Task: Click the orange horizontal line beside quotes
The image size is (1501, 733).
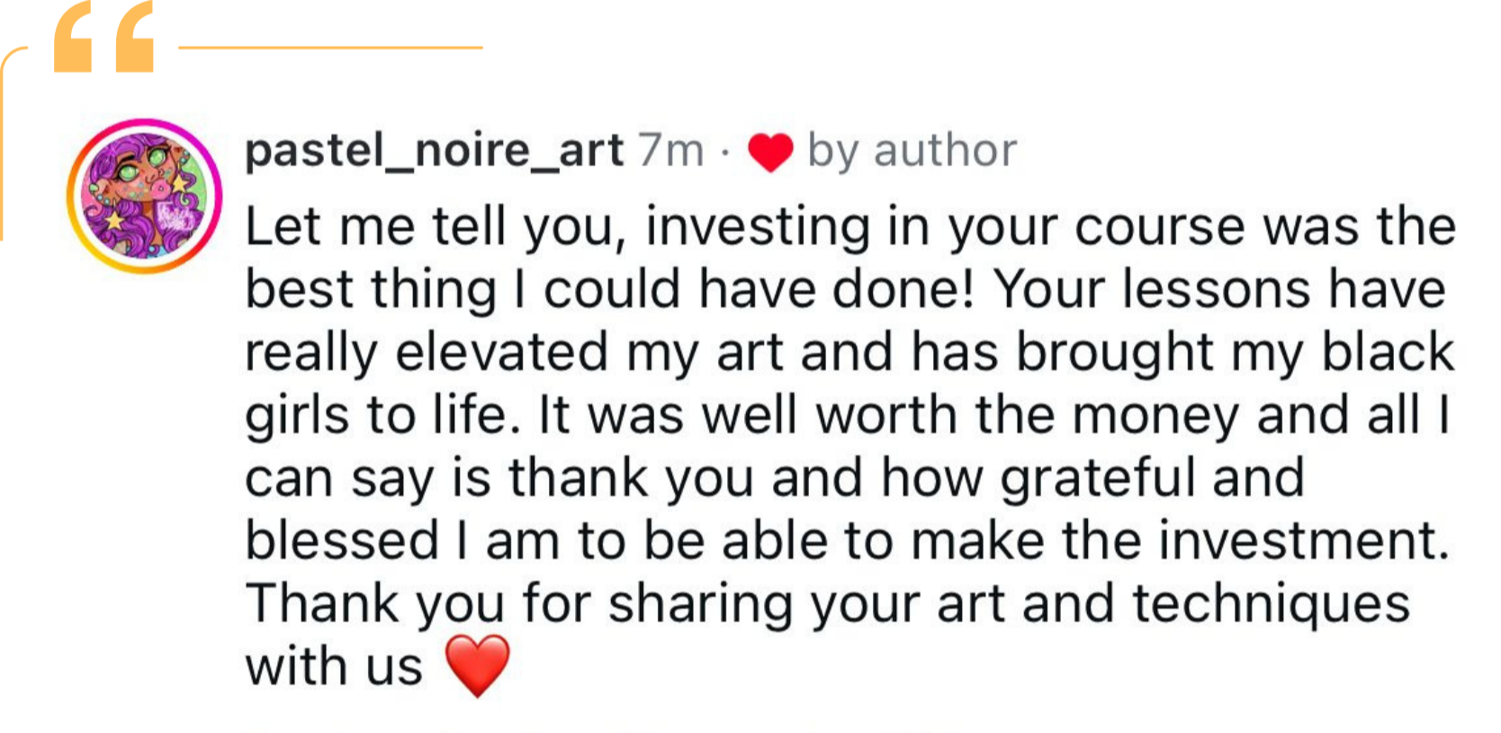Action: [x=330, y=48]
